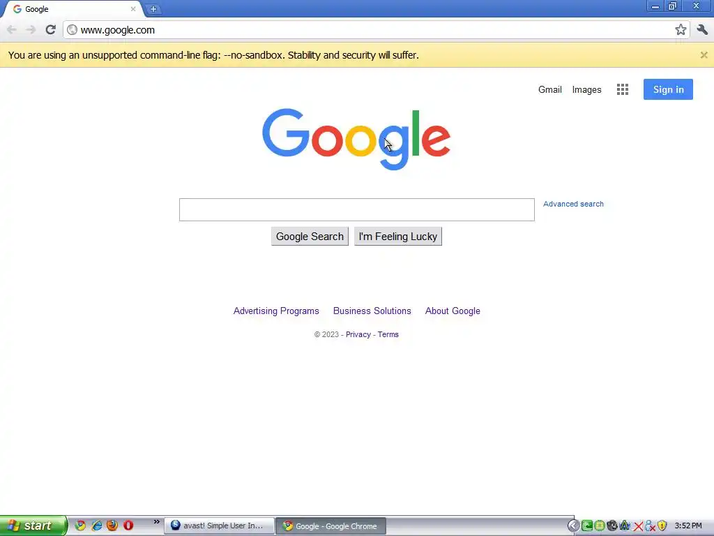Click the globe icon in the address bar
The image size is (714, 536).
[x=72, y=30]
